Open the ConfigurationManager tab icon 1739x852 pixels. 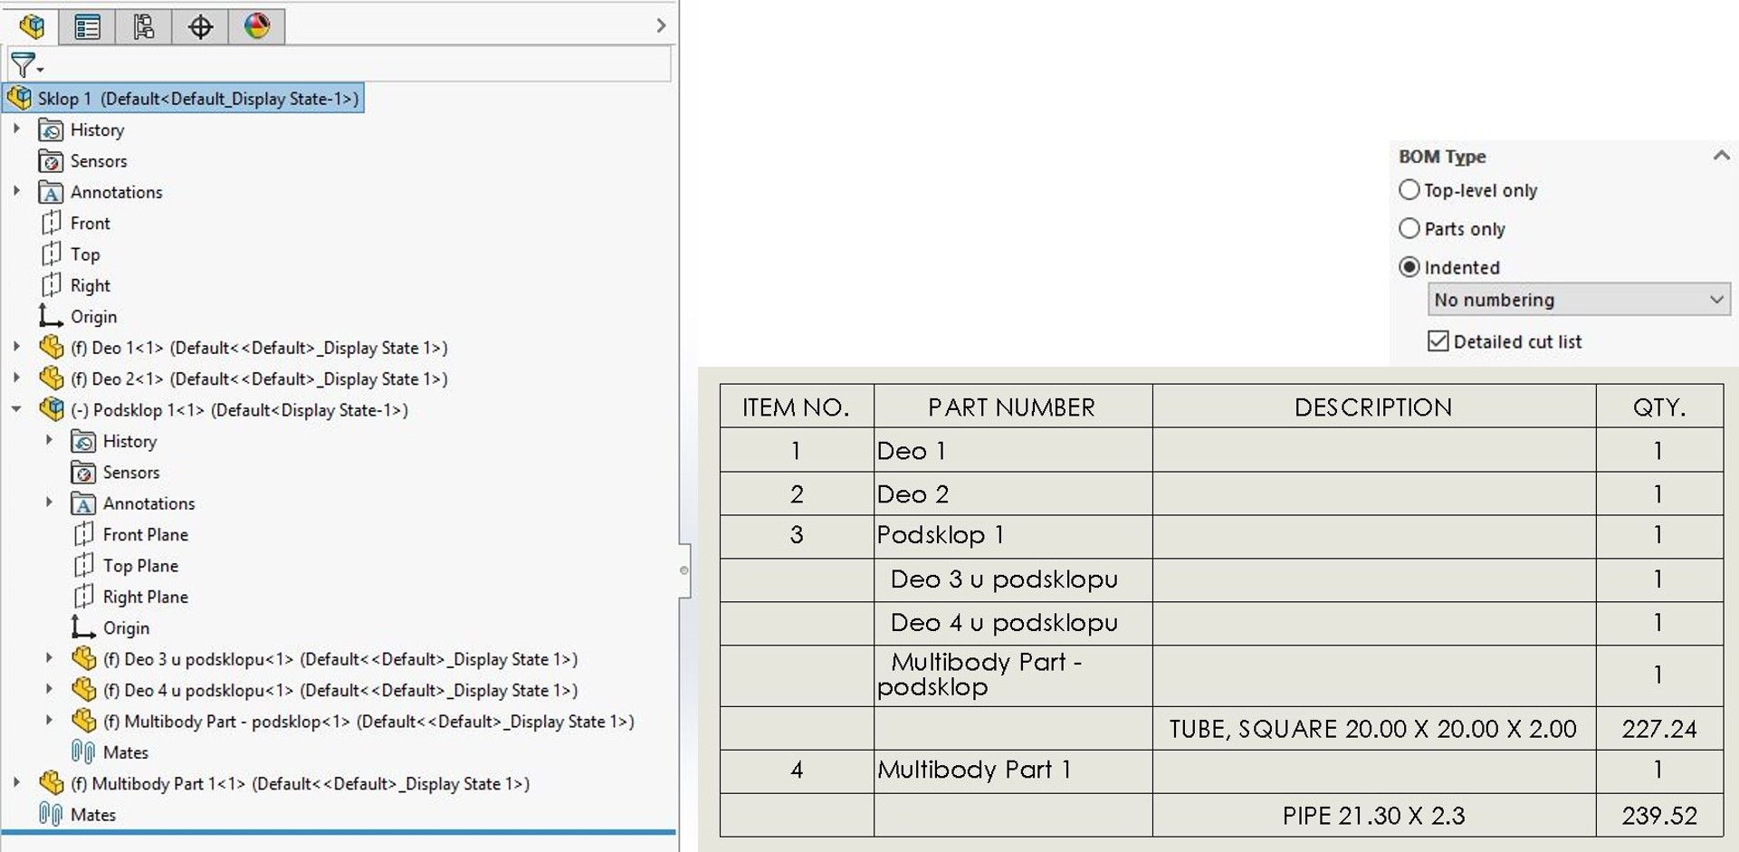143,26
